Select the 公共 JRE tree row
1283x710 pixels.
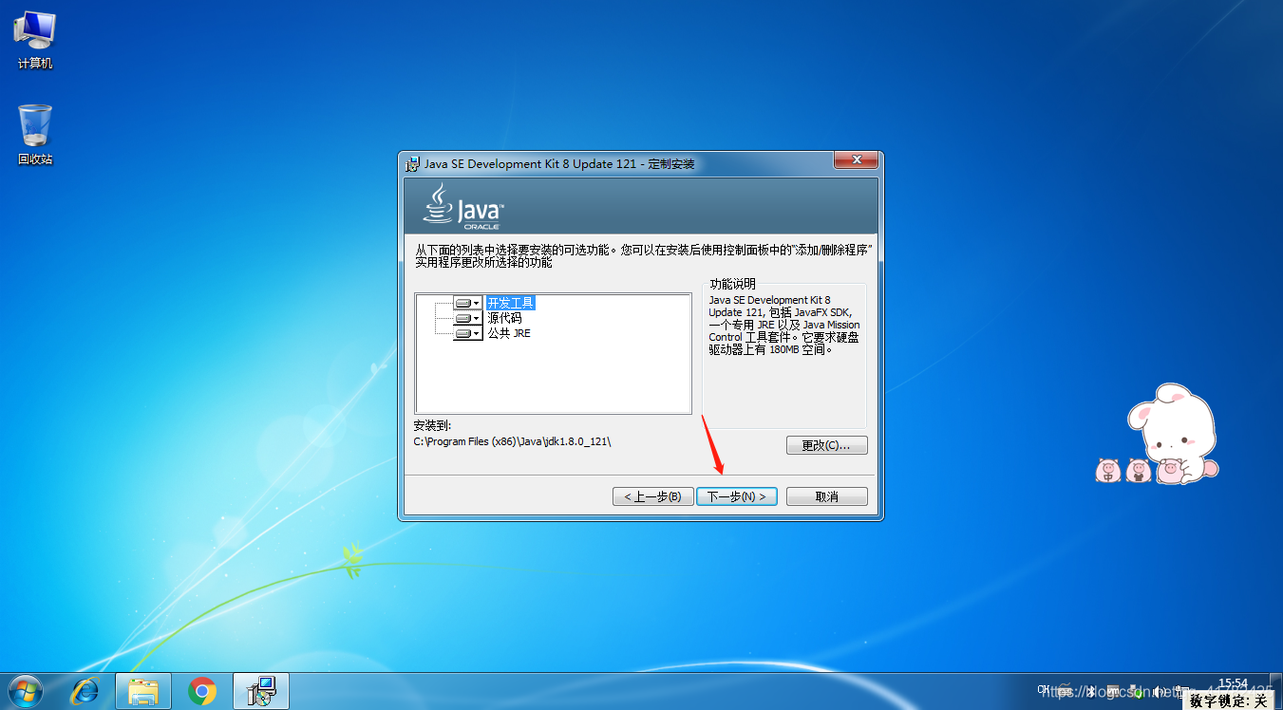pyautogui.click(x=509, y=333)
